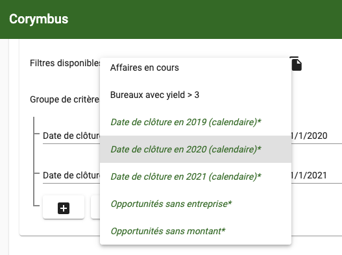This screenshot has width=342, height=255.
Task: Click the Filtres disponibles label
Action: [65, 63]
